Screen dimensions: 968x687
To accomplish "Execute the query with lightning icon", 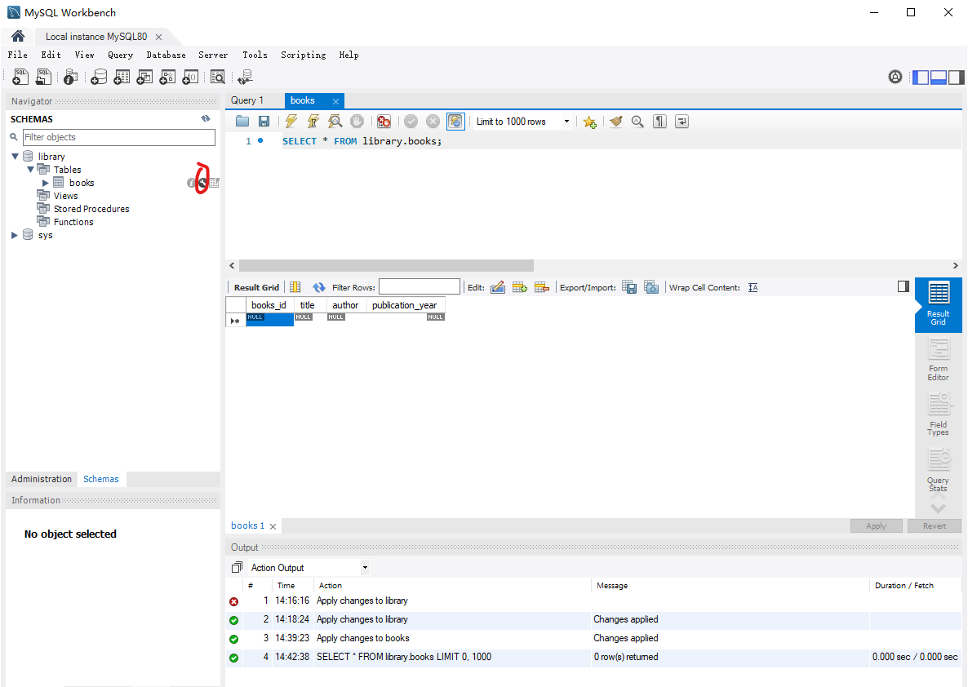I will 291,121.
